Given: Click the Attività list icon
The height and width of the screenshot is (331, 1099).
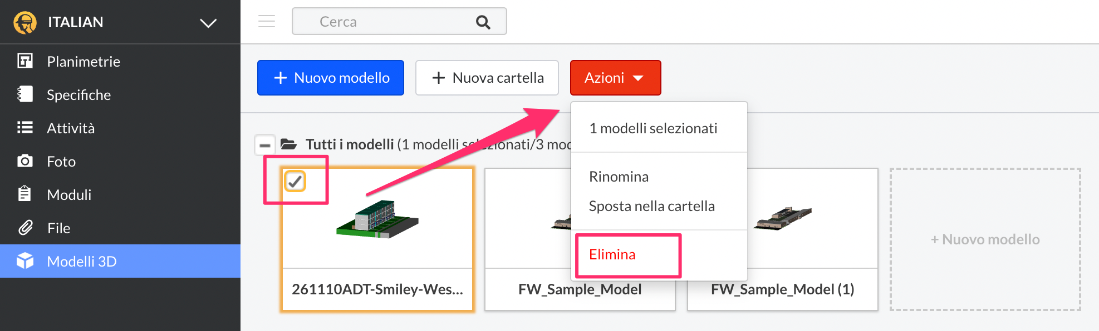Looking at the screenshot, I should pyautogui.click(x=25, y=128).
